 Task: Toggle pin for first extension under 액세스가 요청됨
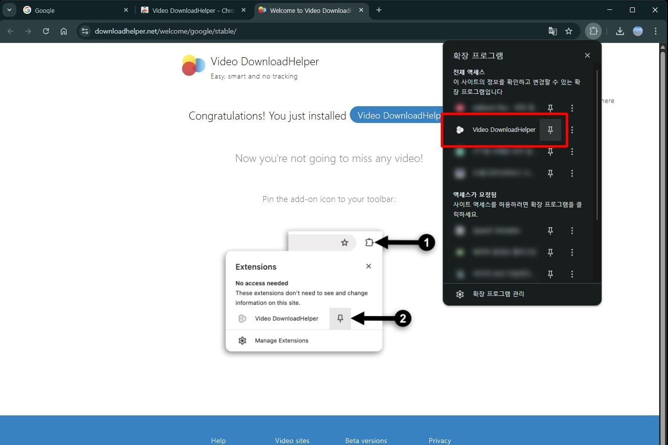550,231
